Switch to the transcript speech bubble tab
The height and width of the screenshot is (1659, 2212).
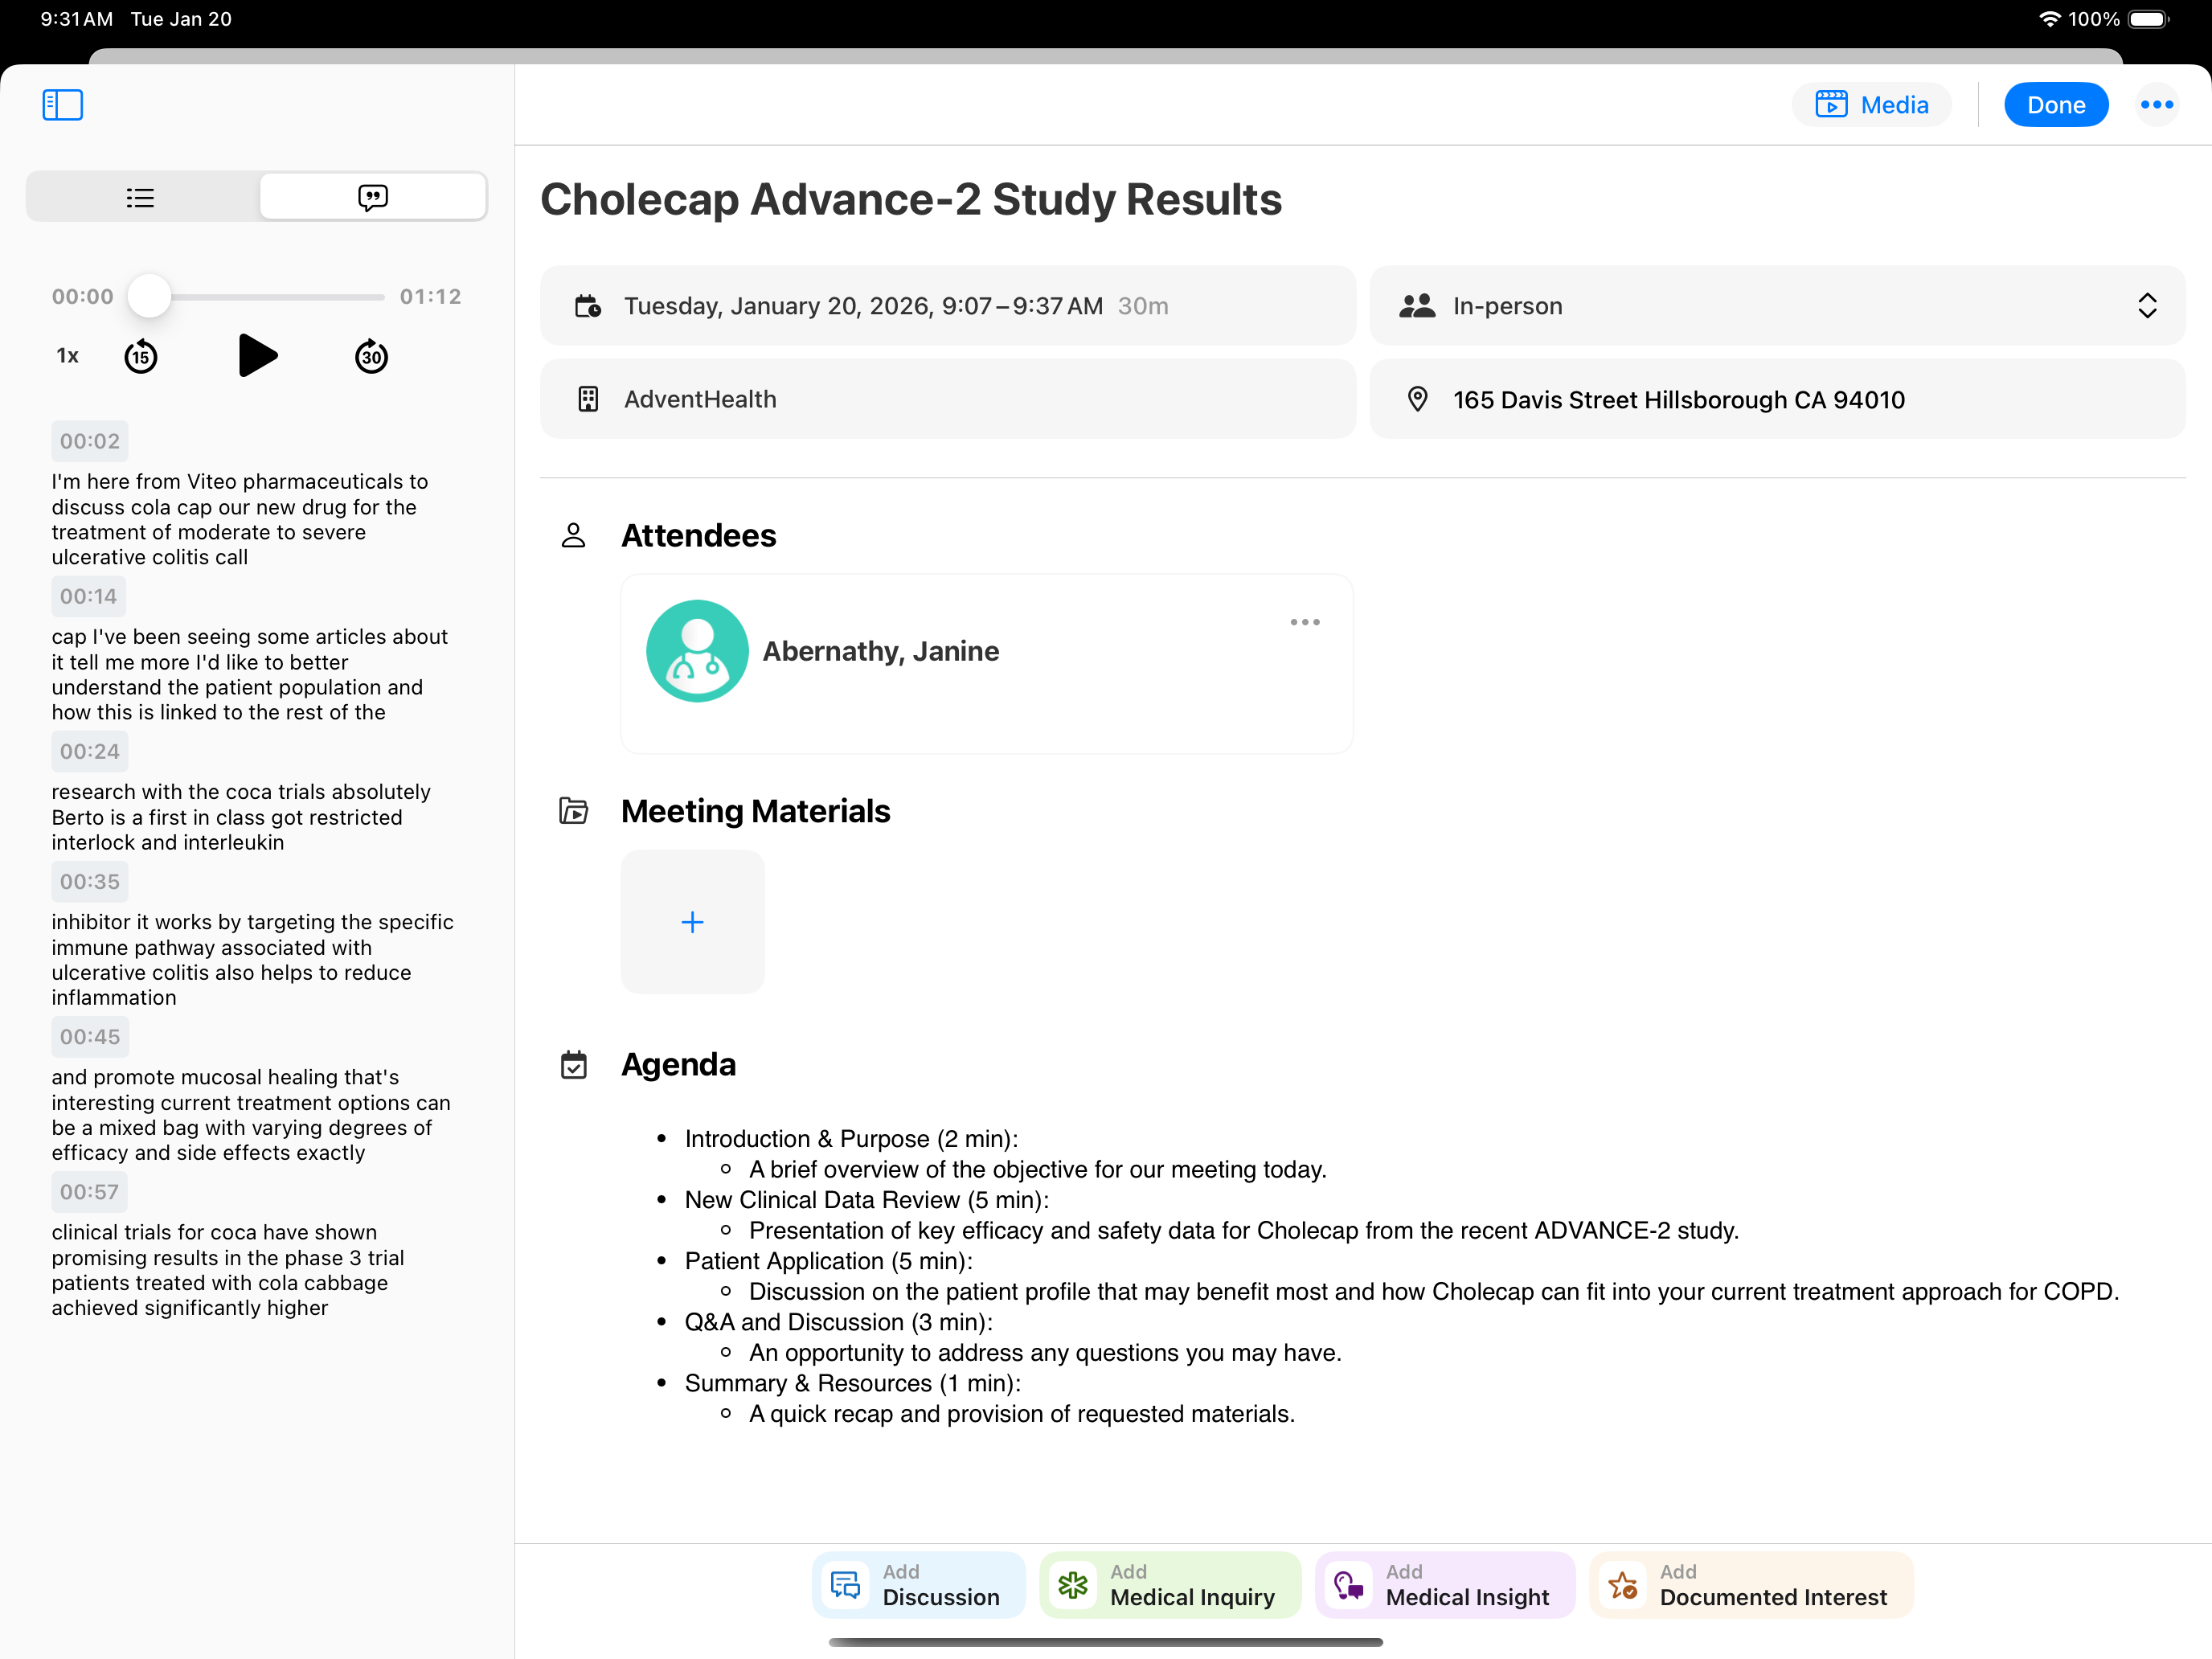coord(373,197)
